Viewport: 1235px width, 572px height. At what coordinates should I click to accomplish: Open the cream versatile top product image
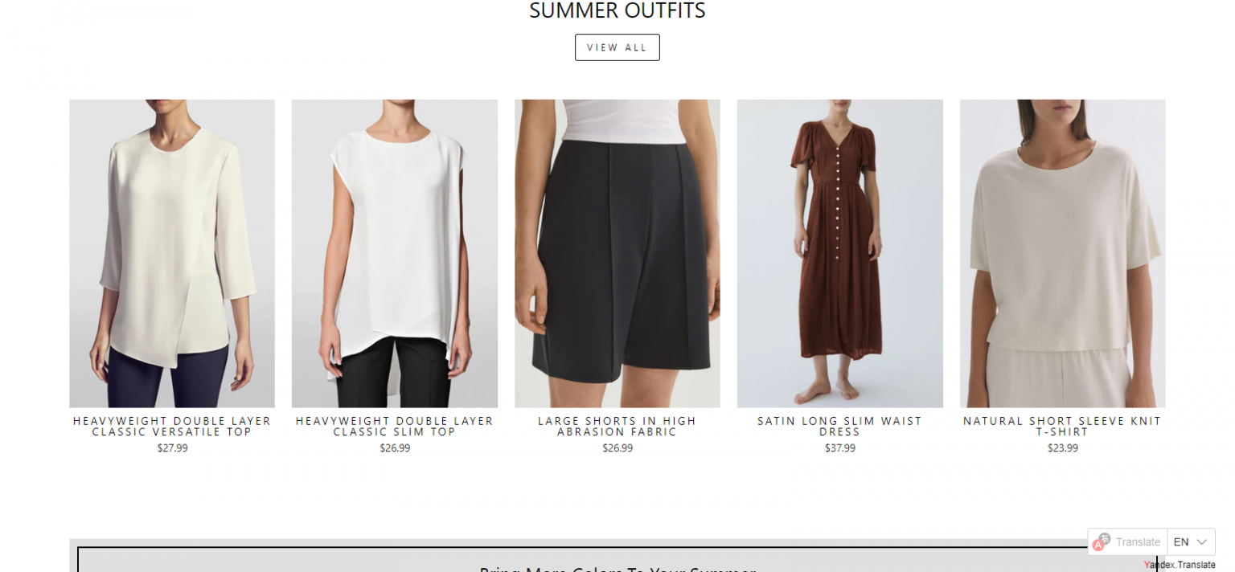coord(172,253)
